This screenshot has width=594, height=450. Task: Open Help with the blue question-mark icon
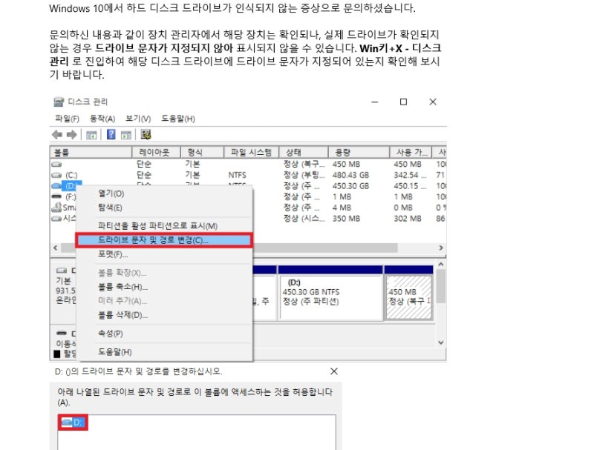tap(111, 135)
